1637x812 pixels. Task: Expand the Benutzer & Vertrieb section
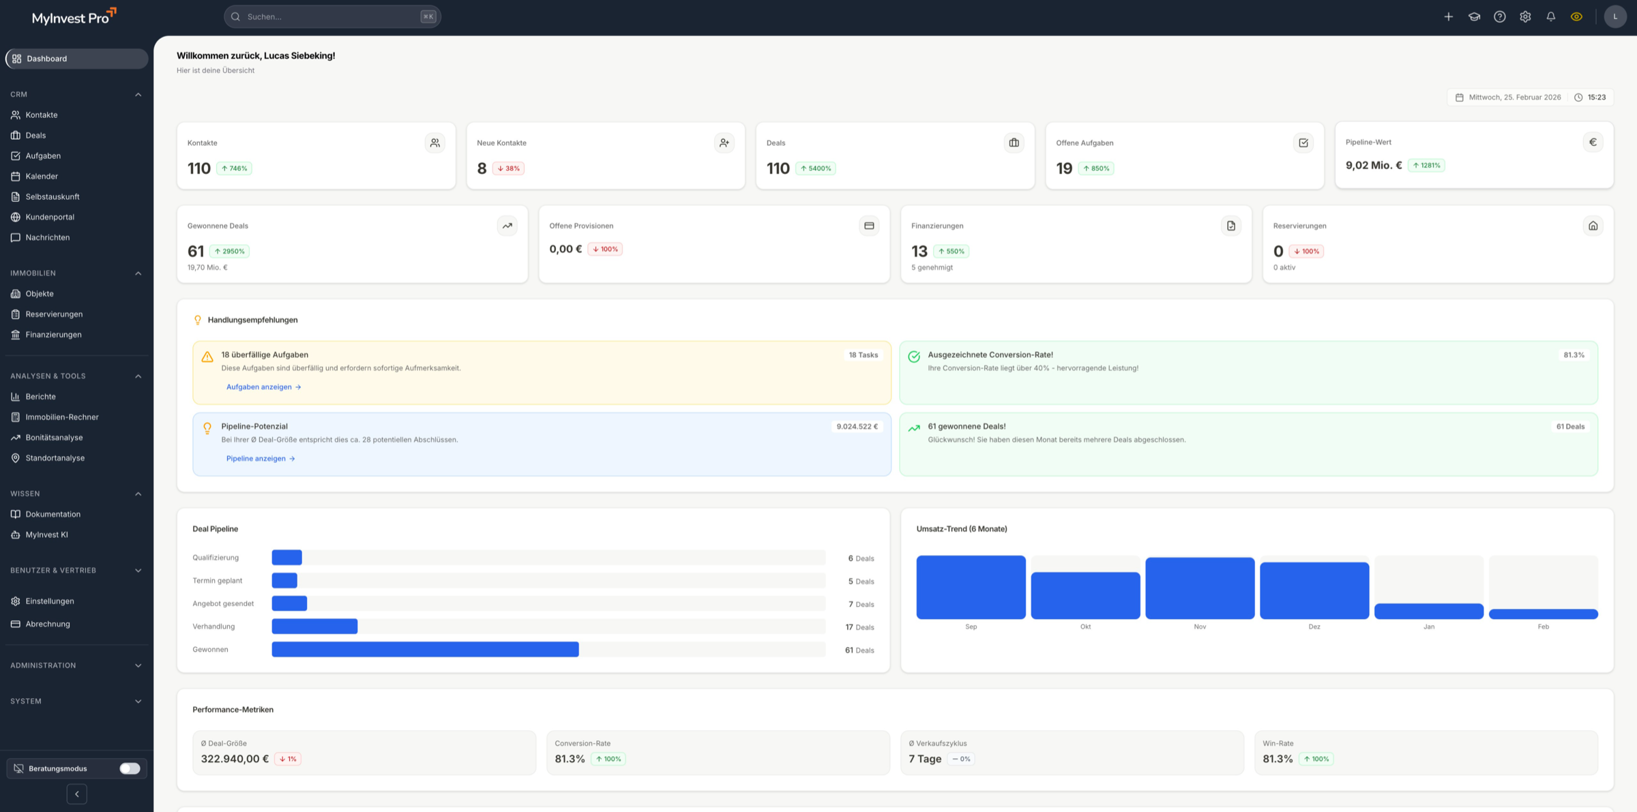138,570
